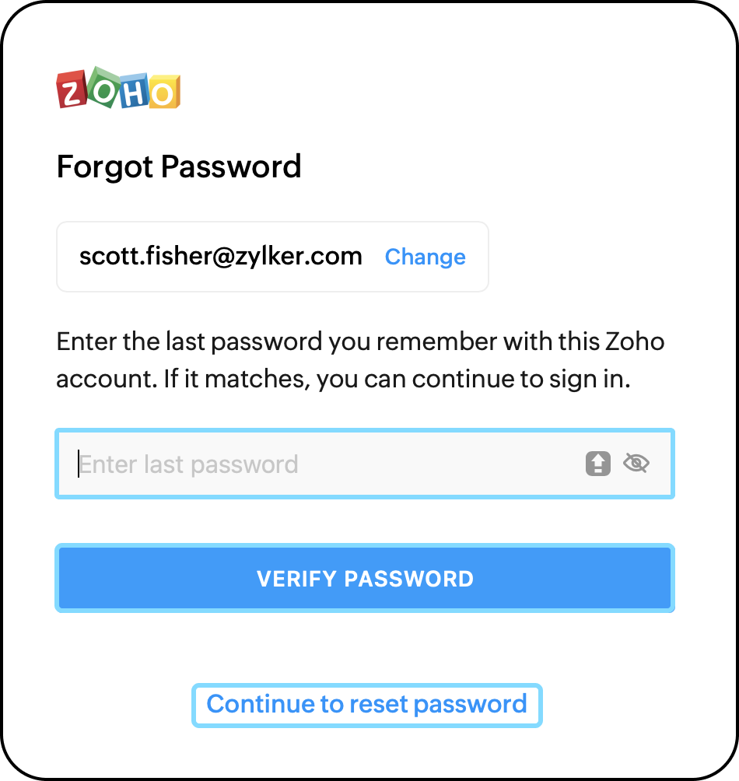Change the scott.fisher@zylker.com account
Image resolution: width=739 pixels, height=781 pixels.
[425, 257]
